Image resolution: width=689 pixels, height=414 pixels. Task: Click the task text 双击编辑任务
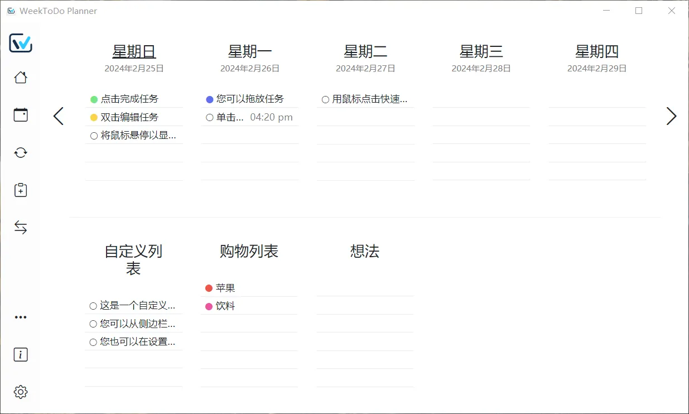pos(129,117)
